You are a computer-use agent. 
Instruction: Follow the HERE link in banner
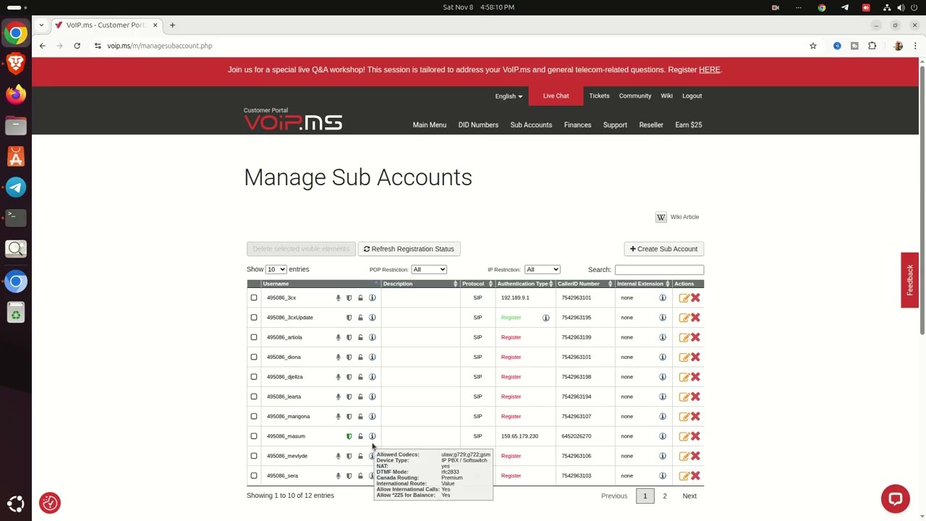coord(709,70)
